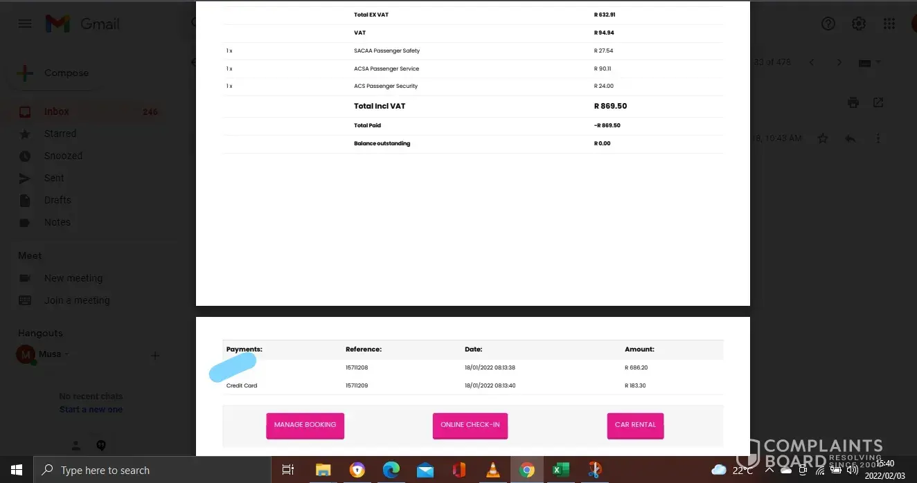The width and height of the screenshot is (917, 483).
Task: Star this email message
Action: [x=823, y=138]
